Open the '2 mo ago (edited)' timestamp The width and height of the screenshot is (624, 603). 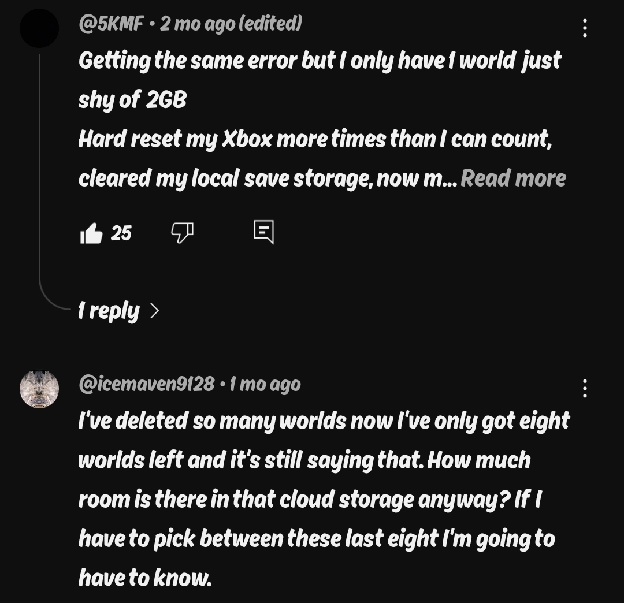[231, 24]
